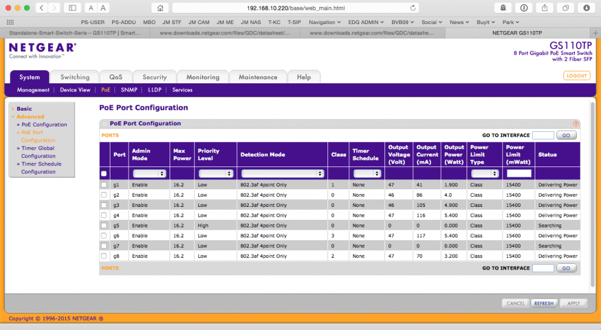The height and width of the screenshot is (330, 601).
Task: Open the Priority Level dropdown
Action: tap(216, 173)
